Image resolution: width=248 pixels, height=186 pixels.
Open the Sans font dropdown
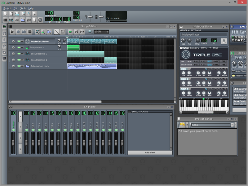pyautogui.click(x=232, y=125)
